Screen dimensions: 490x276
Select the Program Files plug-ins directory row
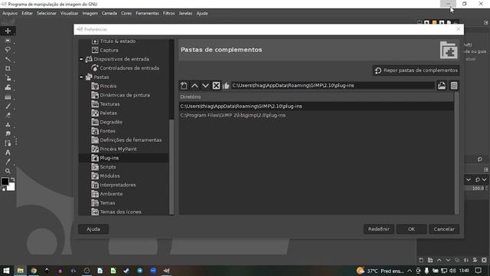[316, 115]
